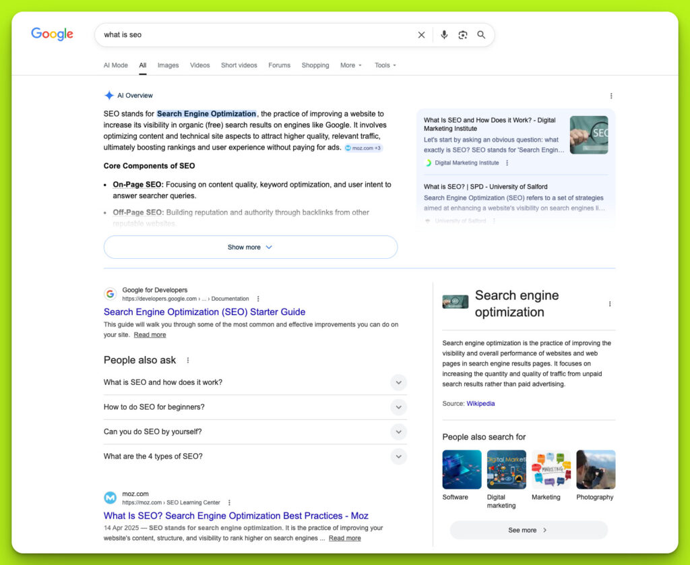Click the Google logo
The height and width of the screenshot is (565, 690).
[52, 34]
